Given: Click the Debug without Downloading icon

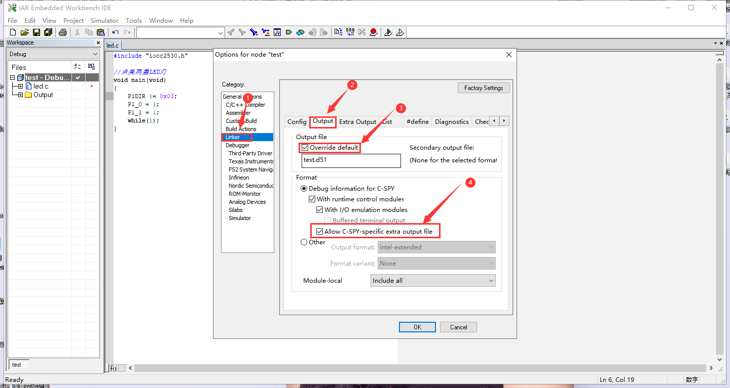Looking at the screenshot, I should point(400,32).
